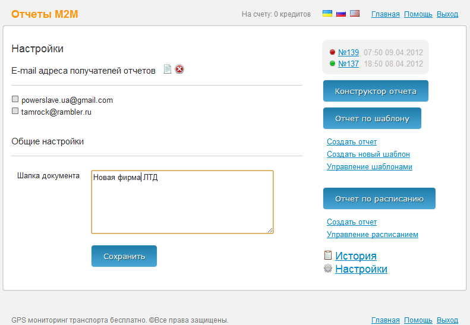Open Конструктор отчета

[x=376, y=91]
